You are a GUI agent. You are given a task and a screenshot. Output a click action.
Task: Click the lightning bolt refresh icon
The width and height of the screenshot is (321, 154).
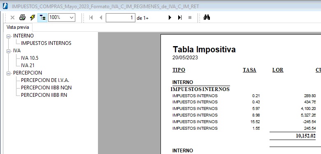pos(33,18)
